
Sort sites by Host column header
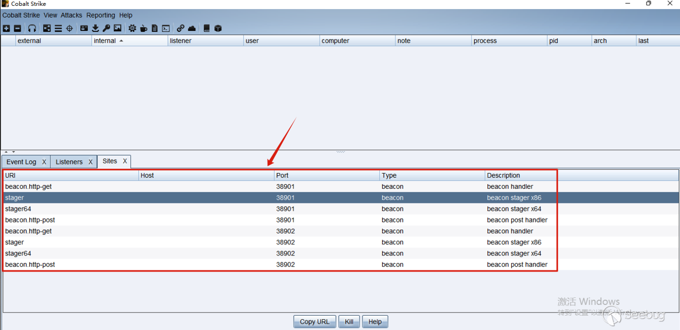click(x=206, y=175)
